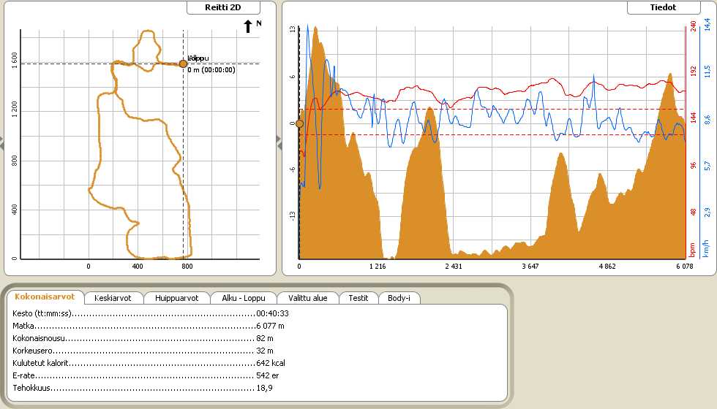Click the 1 216 distance axis label

[x=378, y=266]
